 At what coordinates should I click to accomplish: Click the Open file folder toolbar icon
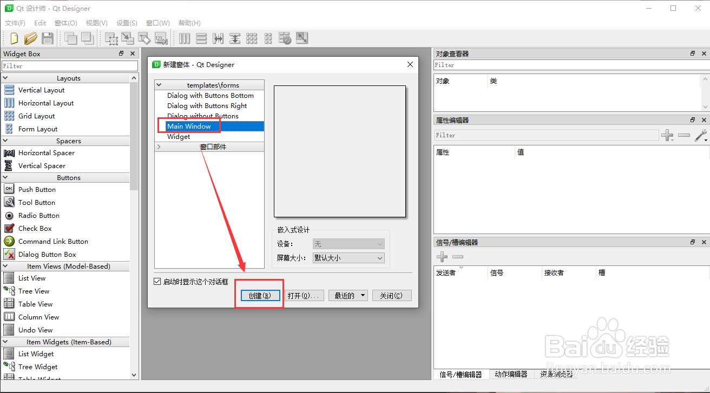pyautogui.click(x=30, y=38)
